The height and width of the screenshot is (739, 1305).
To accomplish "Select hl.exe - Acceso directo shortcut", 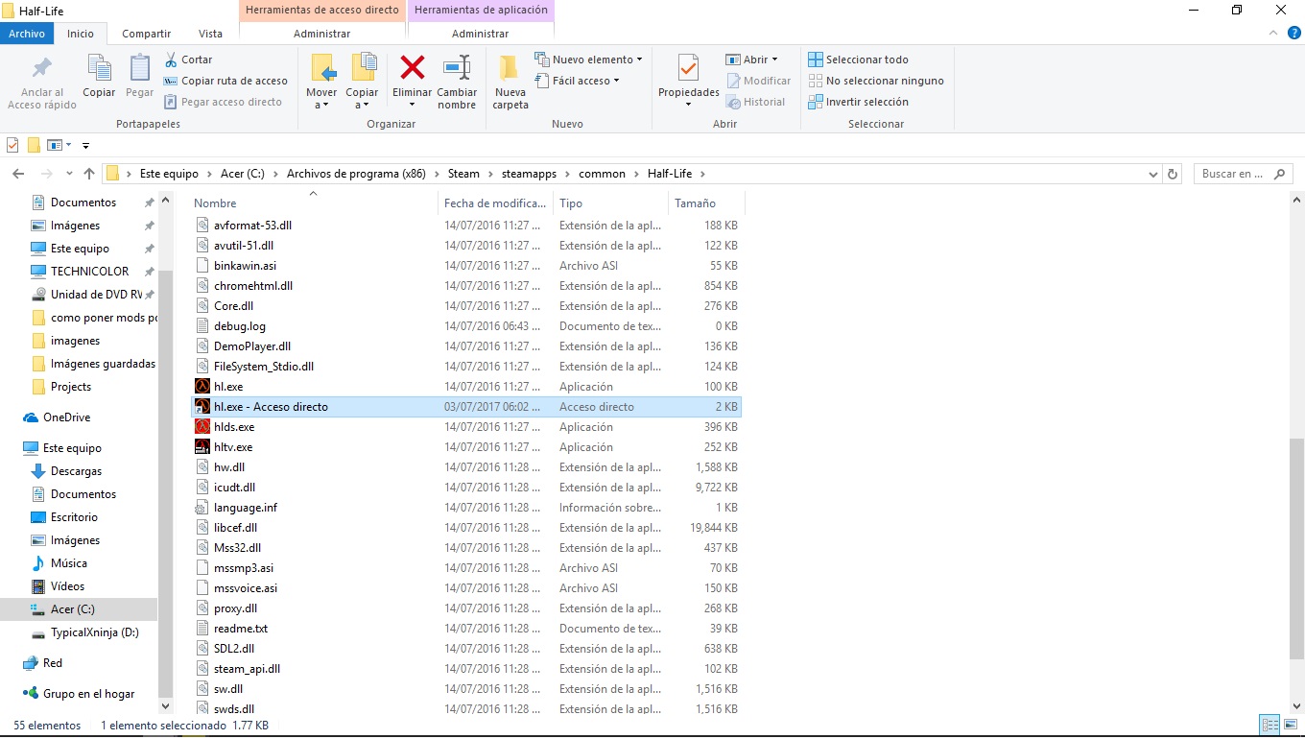I will click(466, 407).
